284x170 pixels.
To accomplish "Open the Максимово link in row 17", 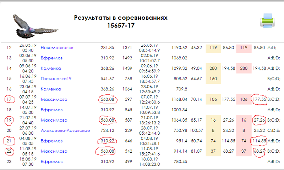I will pyautogui.click(x=54, y=99).
